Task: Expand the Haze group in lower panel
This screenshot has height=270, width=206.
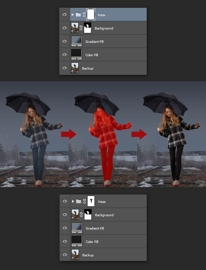Action: [72, 201]
